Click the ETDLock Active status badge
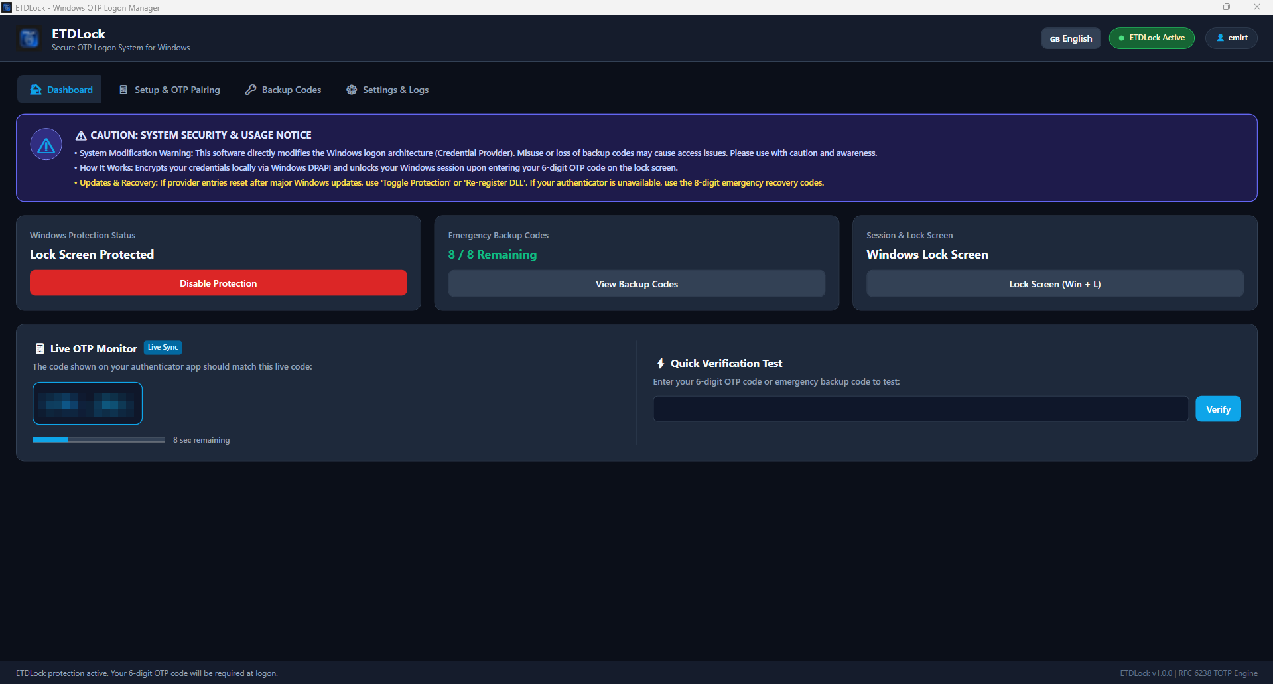Viewport: 1273px width, 684px height. 1152,38
